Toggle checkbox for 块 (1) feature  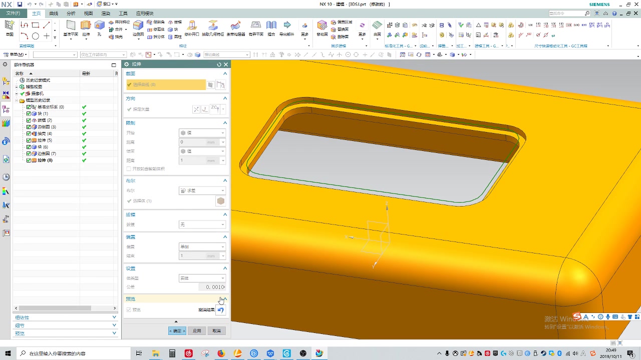[x=29, y=113]
